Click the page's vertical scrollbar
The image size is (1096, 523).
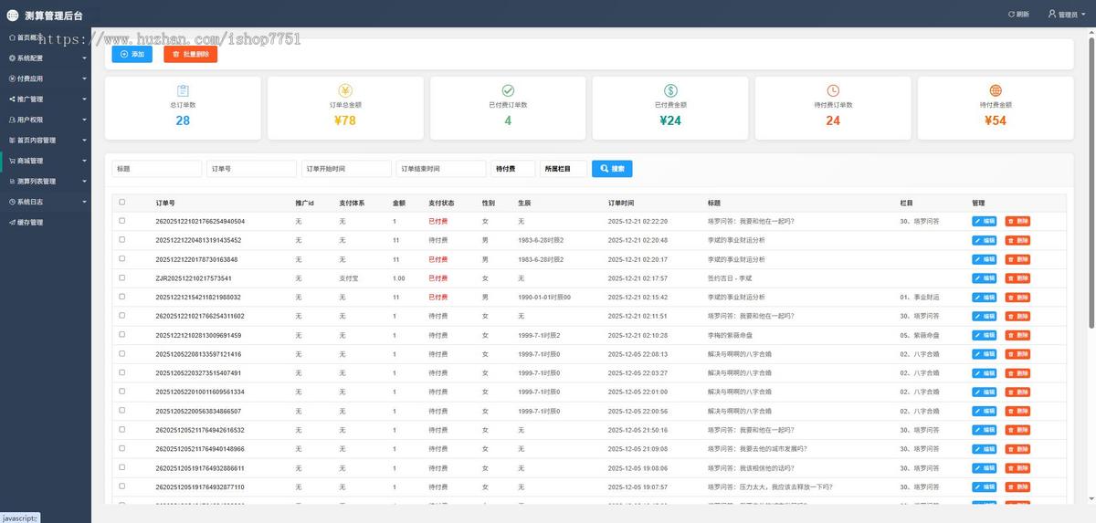[1091, 183]
